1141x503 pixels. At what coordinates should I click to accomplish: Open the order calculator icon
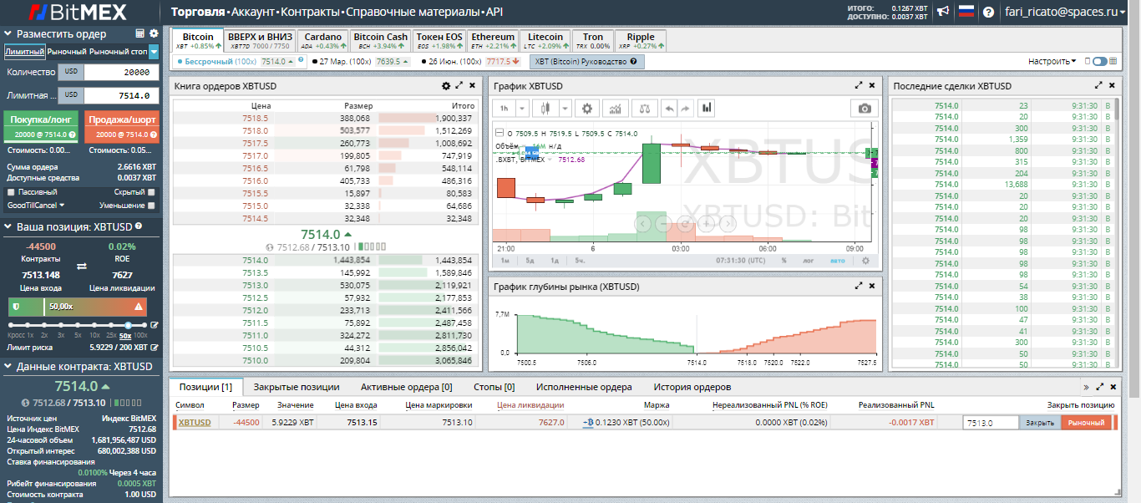pyautogui.click(x=140, y=33)
